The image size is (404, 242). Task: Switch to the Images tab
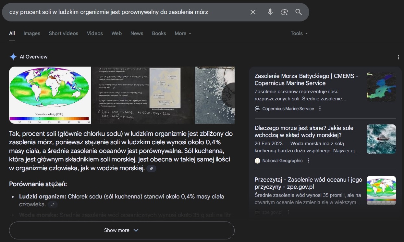click(x=31, y=33)
